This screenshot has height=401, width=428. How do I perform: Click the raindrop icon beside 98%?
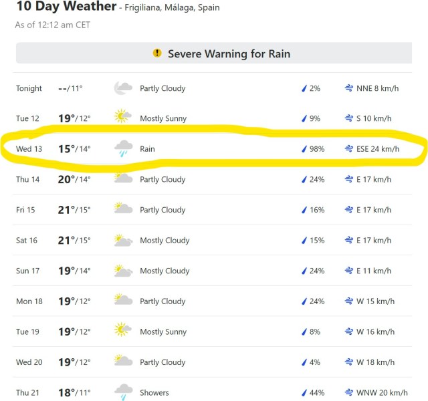pyautogui.click(x=304, y=149)
